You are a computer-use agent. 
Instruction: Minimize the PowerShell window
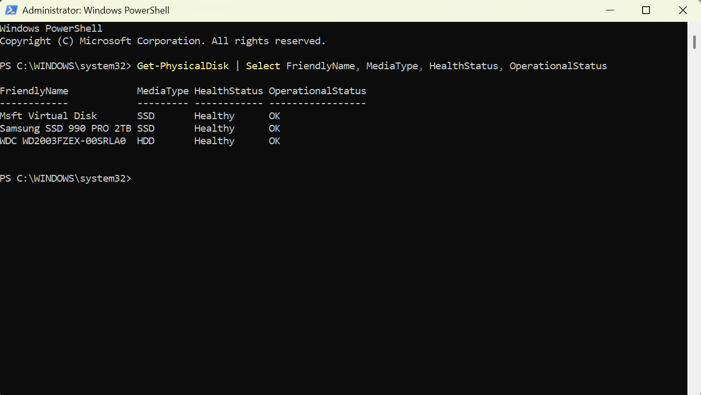click(x=609, y=10)
